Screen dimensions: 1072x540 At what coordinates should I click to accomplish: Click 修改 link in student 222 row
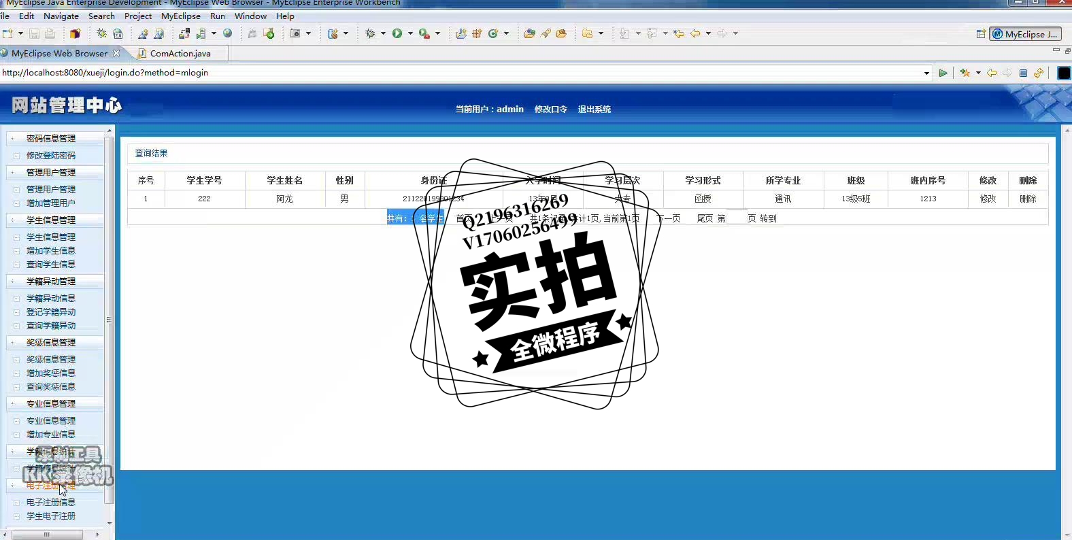988,199
